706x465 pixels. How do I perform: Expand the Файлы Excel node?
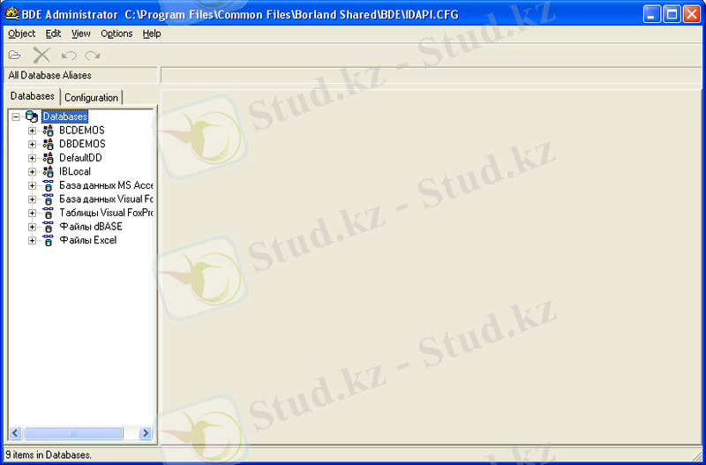pyautogui.click(x=32, y=240)
